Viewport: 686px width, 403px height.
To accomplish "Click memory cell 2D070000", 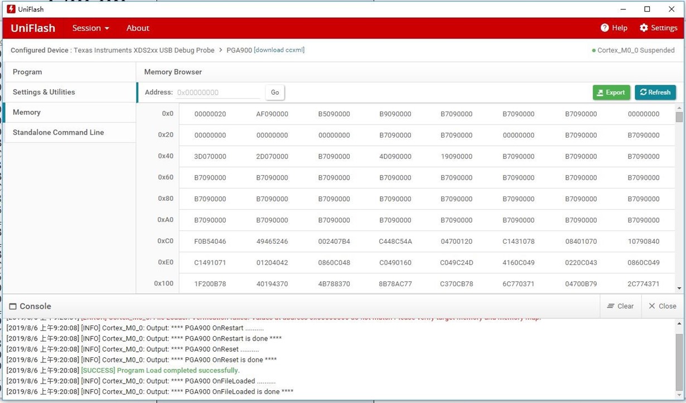I will 272,156.
